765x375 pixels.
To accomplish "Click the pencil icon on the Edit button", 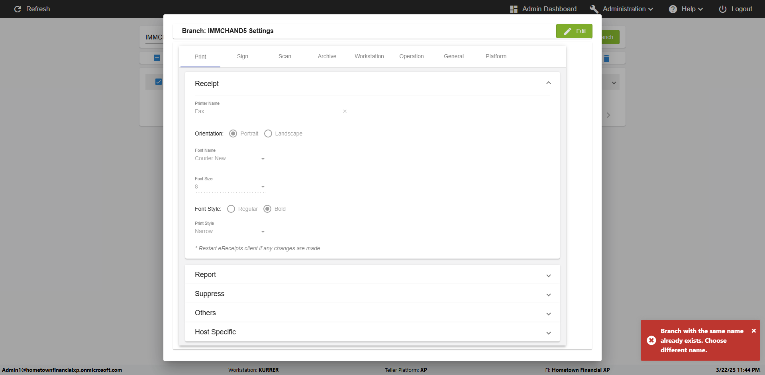I will [x=568, y=31].
